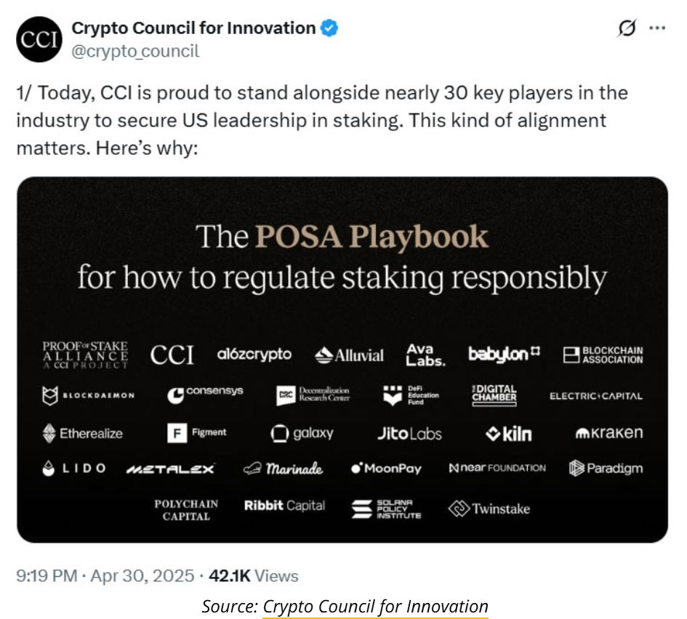Viewport: 687px width, 619px height.
Task: Open Crypto Council for Innovation profile name
Action: (x=193, y=28)
